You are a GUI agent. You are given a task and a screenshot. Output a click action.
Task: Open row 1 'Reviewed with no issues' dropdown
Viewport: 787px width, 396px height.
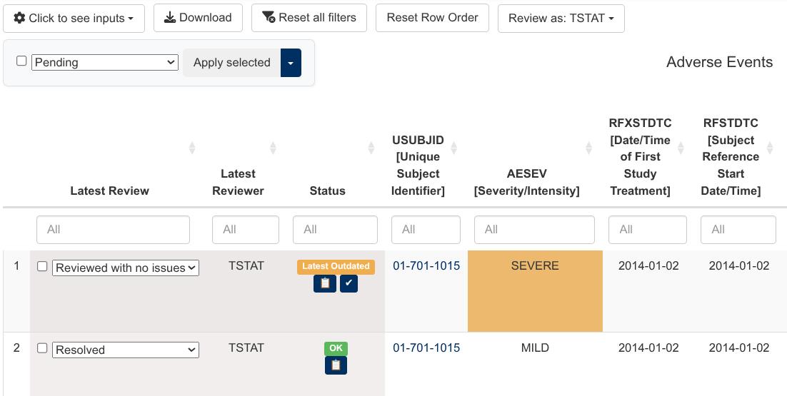pos(126,268)
